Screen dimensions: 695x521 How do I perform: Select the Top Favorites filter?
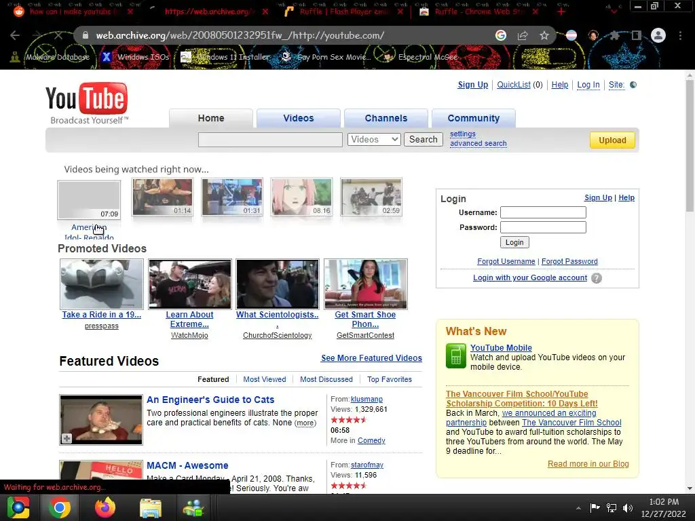pyautogui.click(x=390, y=379)
